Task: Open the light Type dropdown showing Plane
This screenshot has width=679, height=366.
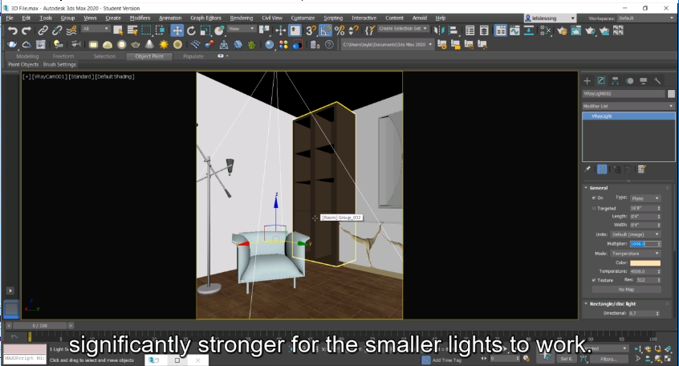Action: 645,198
